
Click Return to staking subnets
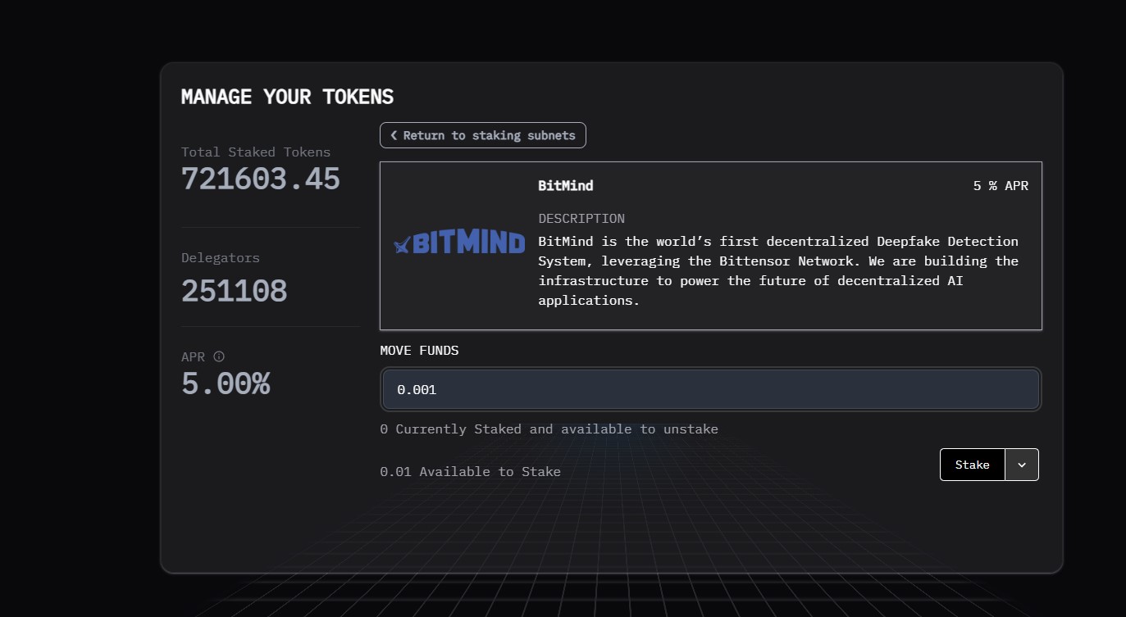[x=483, y=135]
